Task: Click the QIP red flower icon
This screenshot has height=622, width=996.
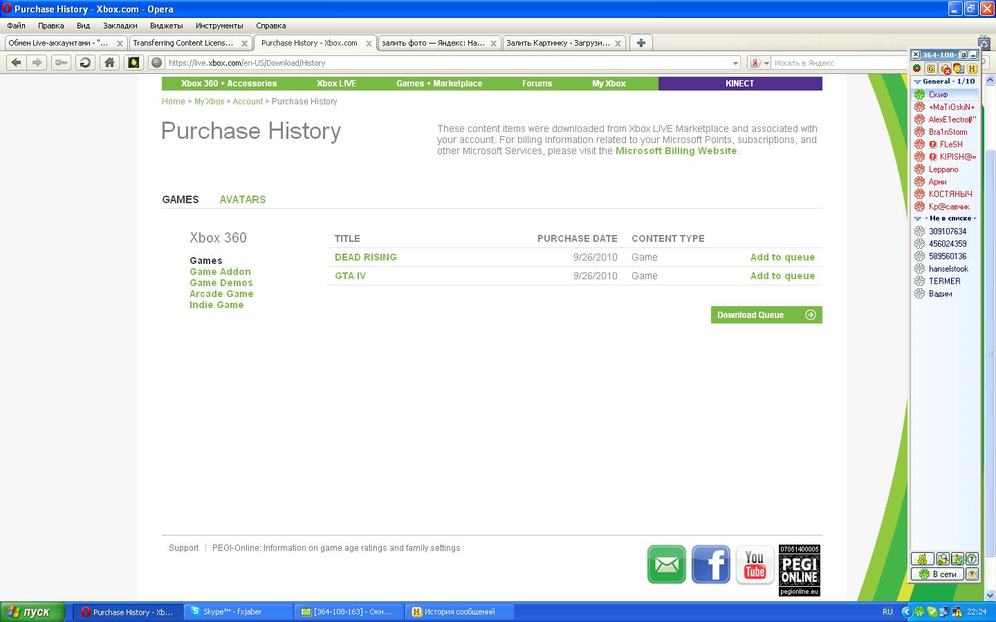Action: [917, 68]
